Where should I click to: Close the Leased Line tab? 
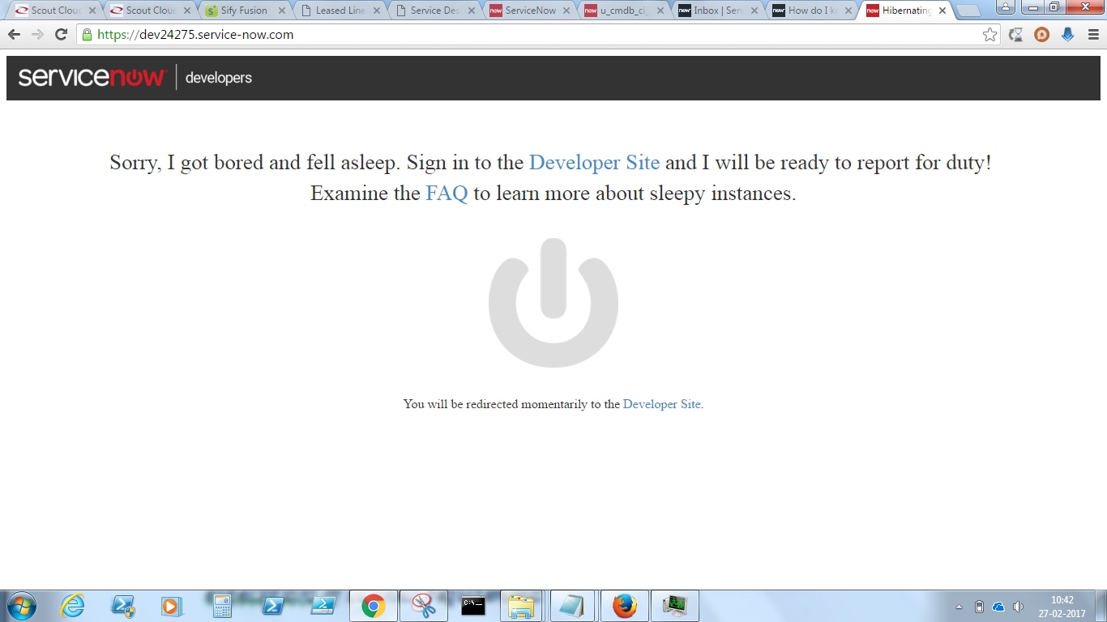(377, 11)
